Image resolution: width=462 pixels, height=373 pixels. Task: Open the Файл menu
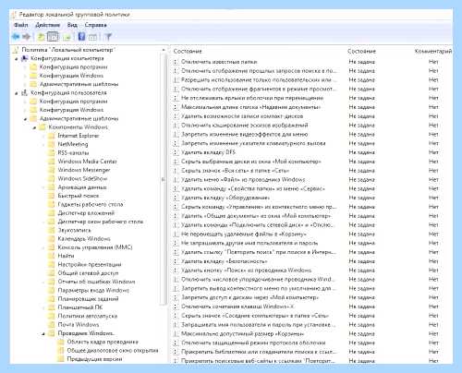pos(20,25)
